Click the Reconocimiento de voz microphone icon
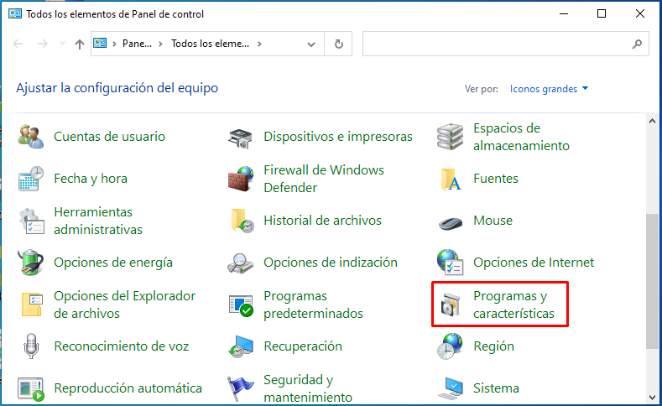Image resolution: width=662 pixels, height=406 pixels. 31,346
